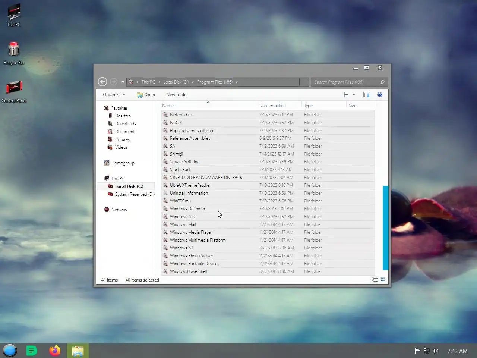Click Shimeji folder icon

pos(165,154)
